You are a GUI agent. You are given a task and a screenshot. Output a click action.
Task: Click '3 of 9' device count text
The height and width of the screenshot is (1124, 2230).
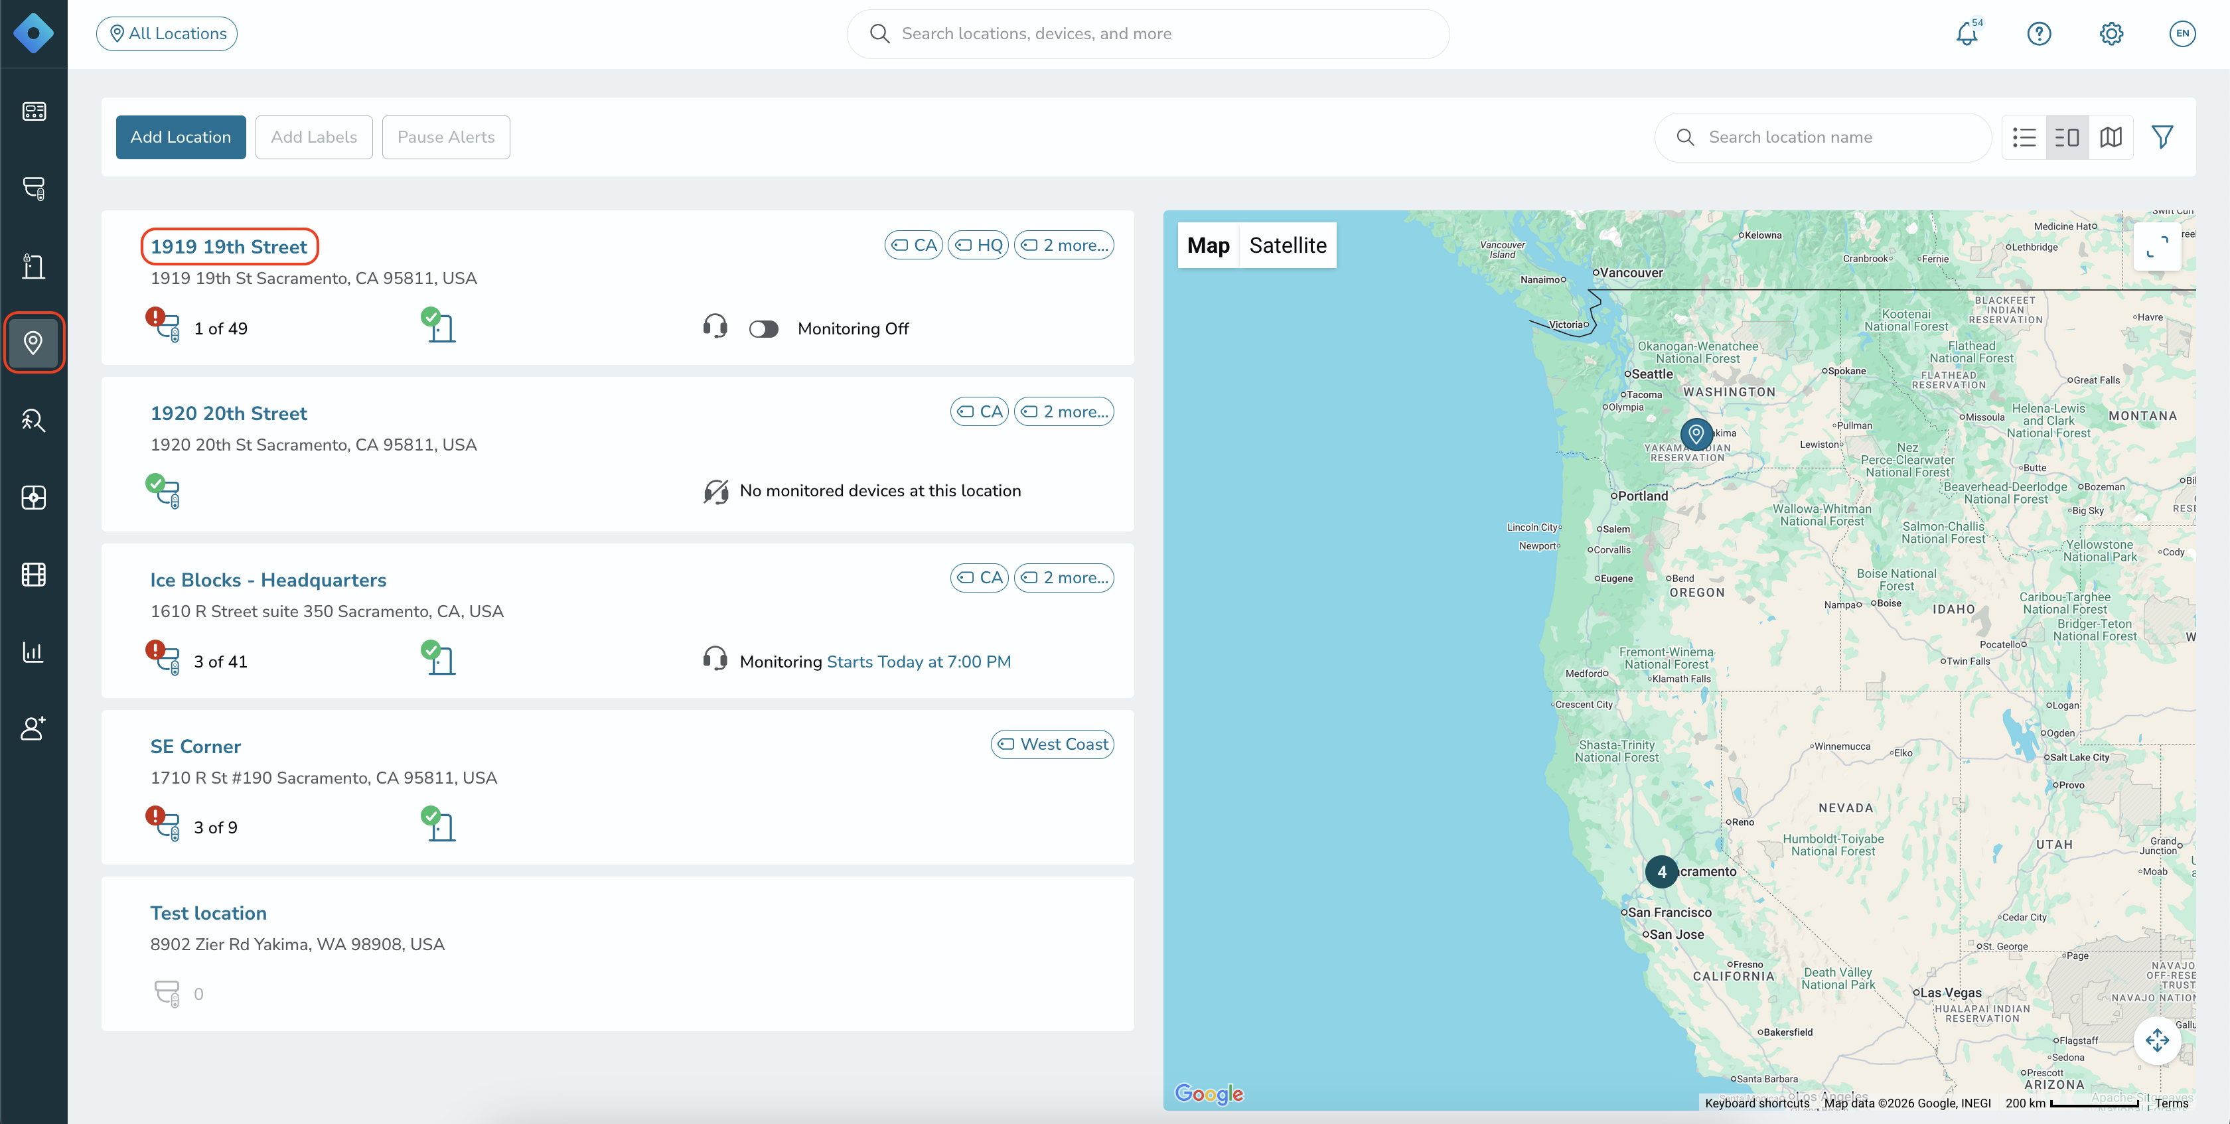(216, 828)
